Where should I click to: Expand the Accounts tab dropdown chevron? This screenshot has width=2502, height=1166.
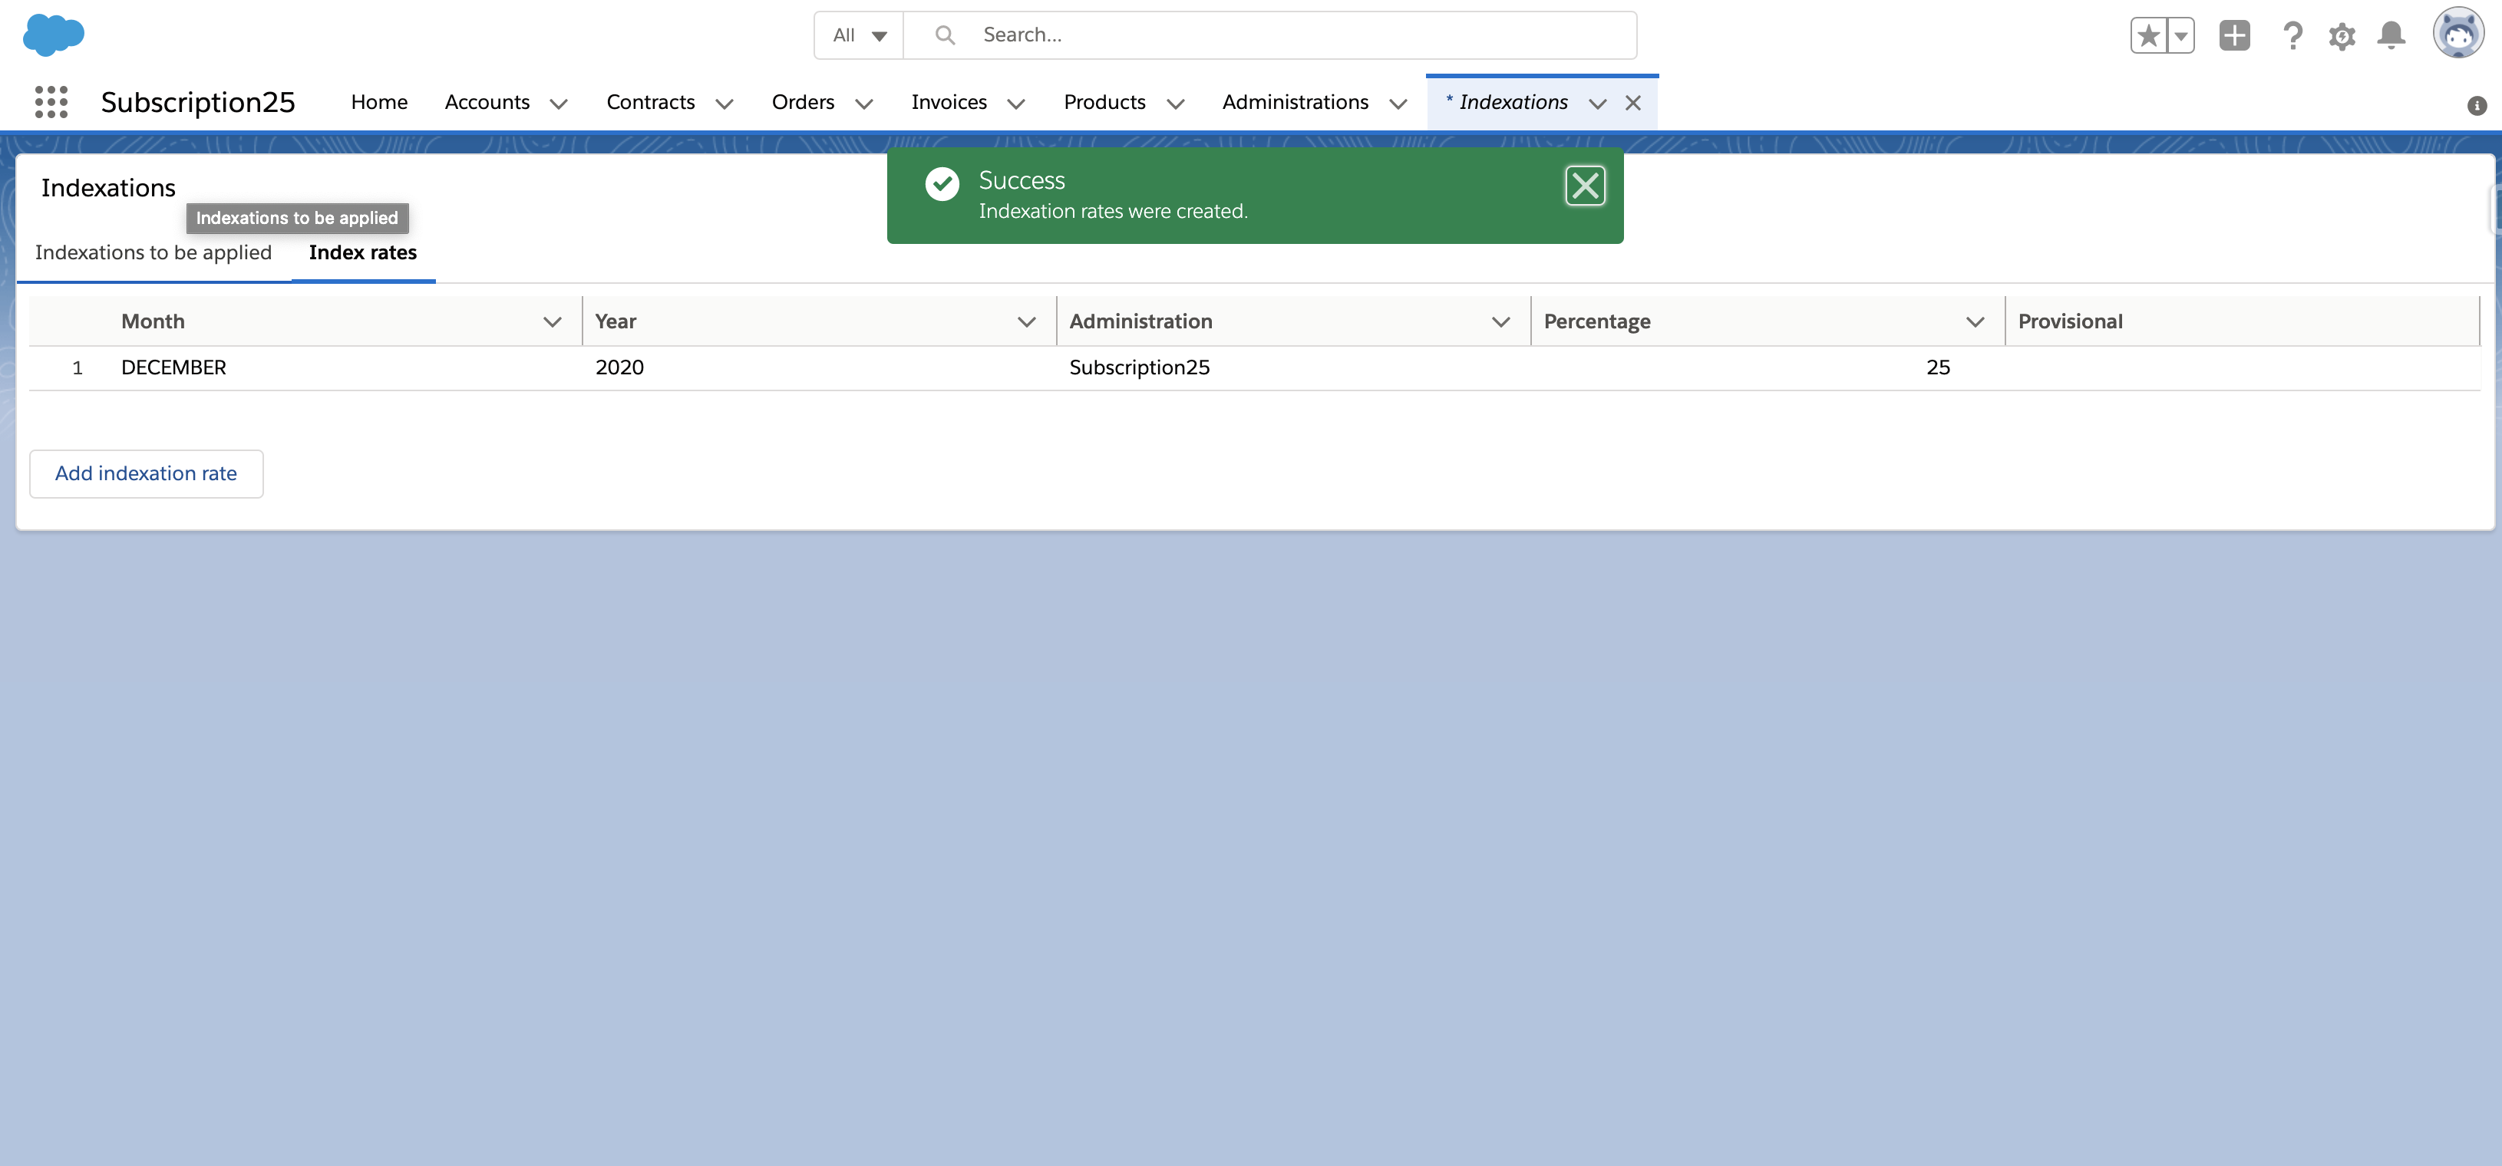click(559, 104)
